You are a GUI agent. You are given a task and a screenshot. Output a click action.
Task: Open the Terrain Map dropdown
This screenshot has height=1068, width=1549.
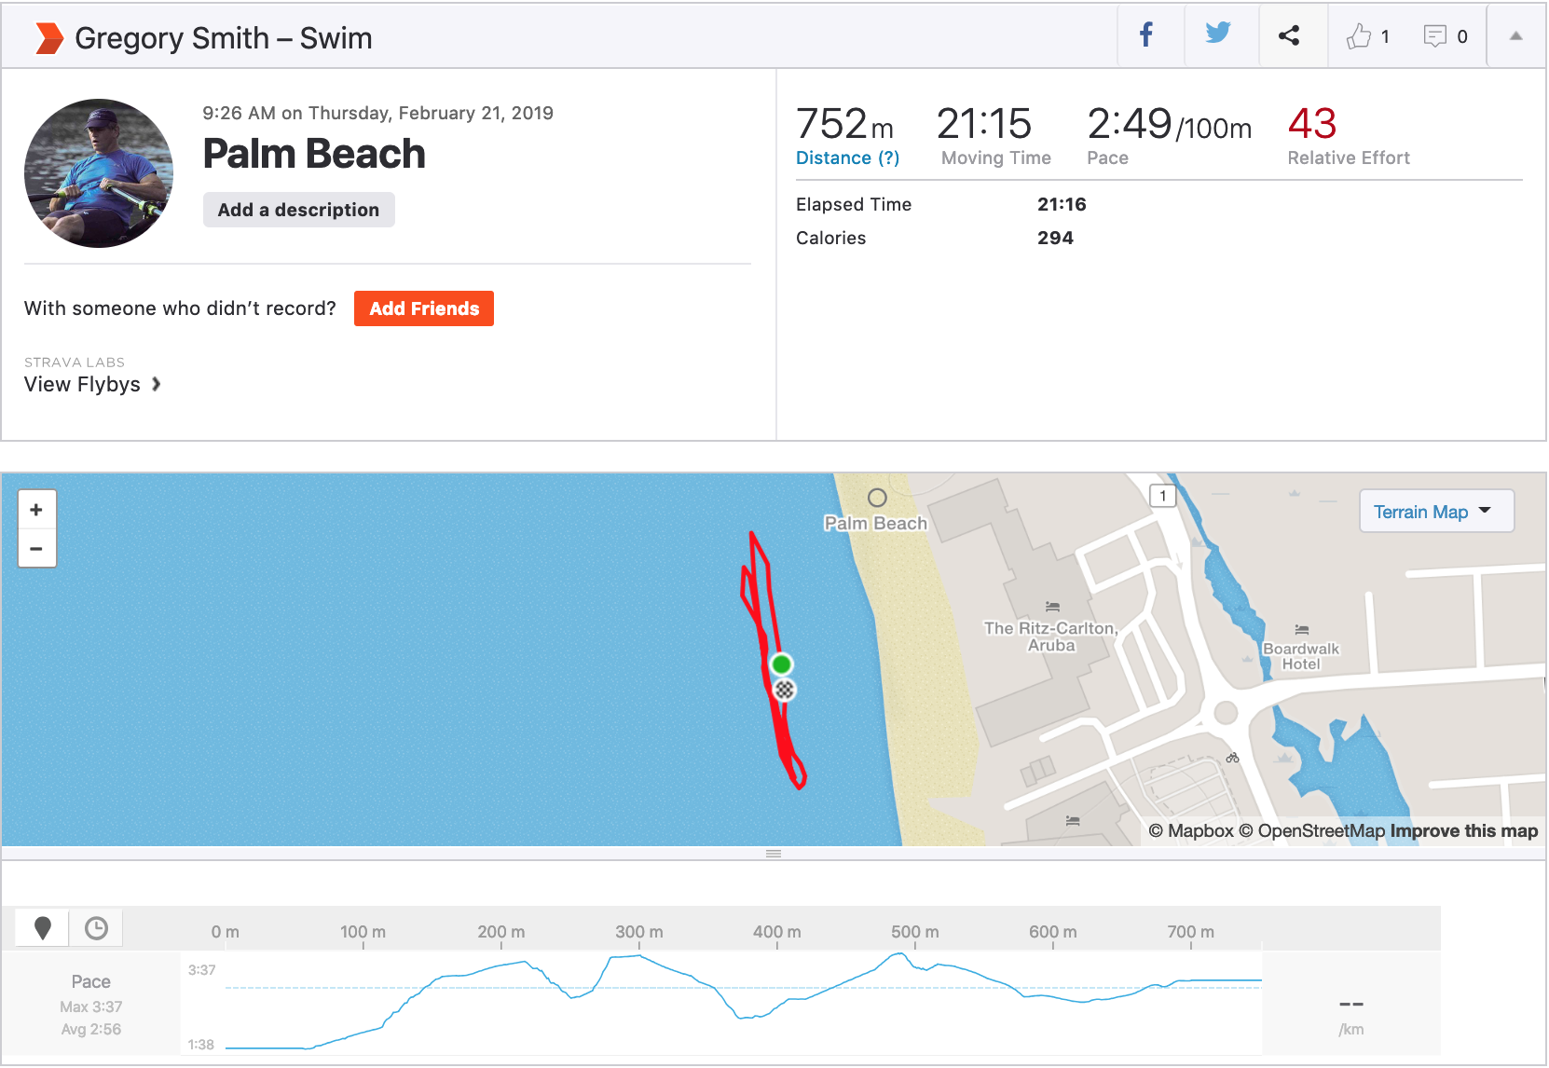(1435, 512)
